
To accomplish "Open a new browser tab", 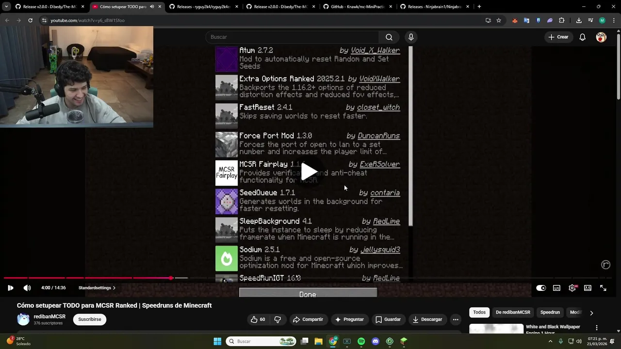I will coord(479,7).
